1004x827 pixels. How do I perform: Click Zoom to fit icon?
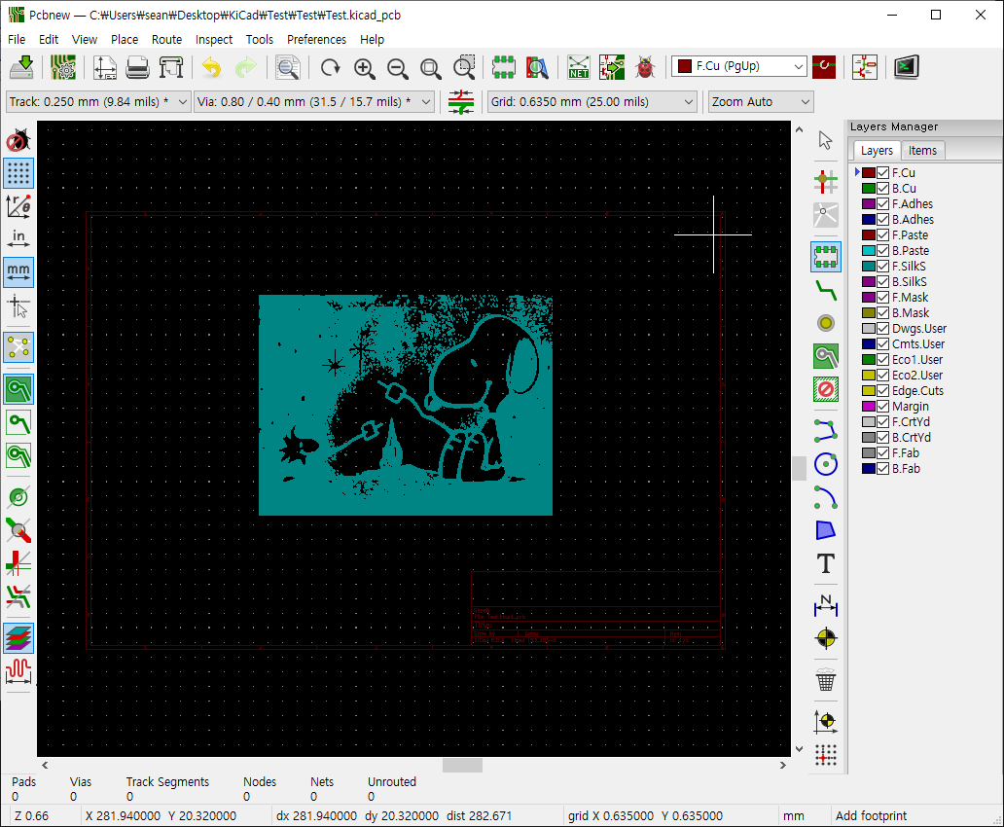click(x=431, y=68)
